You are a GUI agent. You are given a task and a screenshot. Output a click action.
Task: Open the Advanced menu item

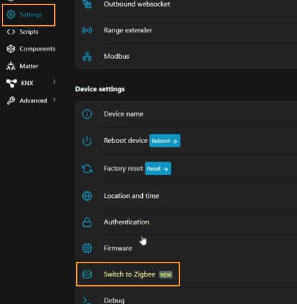point(33,100)
